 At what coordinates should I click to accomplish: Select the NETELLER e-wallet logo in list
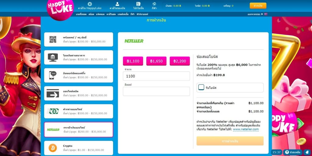[x=53, y=129]
